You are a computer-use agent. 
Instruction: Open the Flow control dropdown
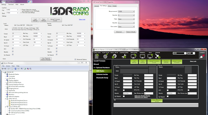126,27
